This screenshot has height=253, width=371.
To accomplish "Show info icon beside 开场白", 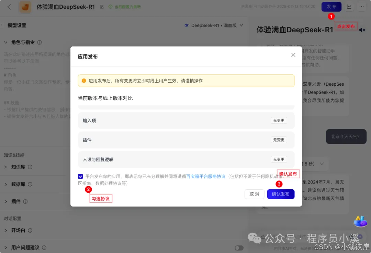I will [x=30, y=230].
